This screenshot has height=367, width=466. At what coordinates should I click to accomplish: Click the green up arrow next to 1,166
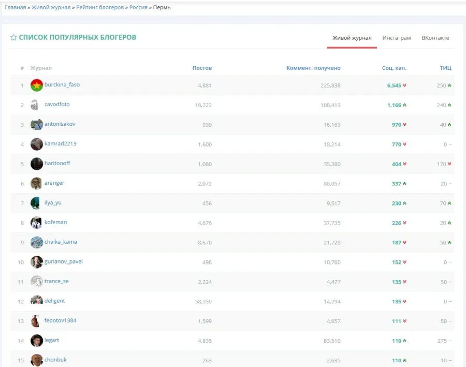point(404,105)
